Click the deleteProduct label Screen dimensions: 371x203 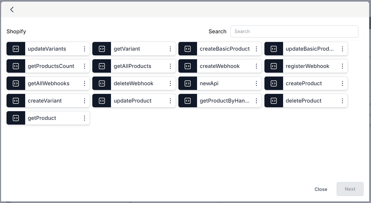point(304,101)
